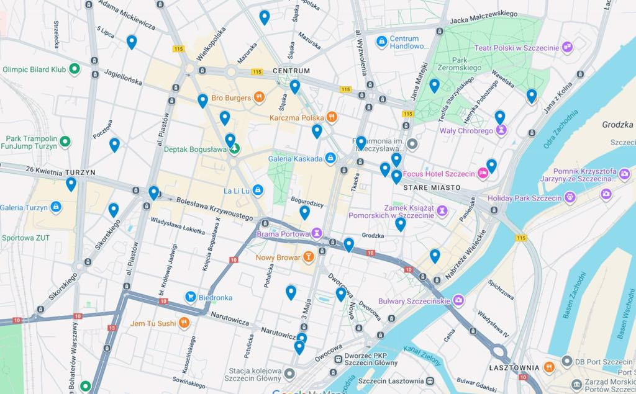Click the Holiday Park Szczecin label
Screen dimensions: 636x394
pyautogui.click(x=524, y=198)
